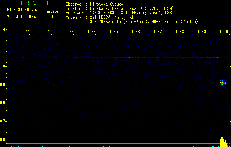Viewport: 231px width, 147px height.
Task: Click frequency axis label 1.0
Action: pyautogui.click(x=3, y=66)
